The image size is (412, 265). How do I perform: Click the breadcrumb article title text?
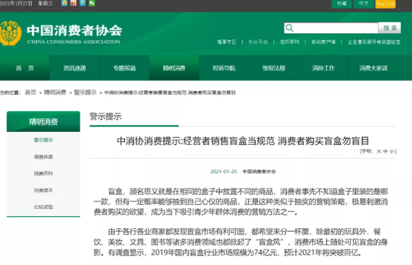click(x=170, y=93)
